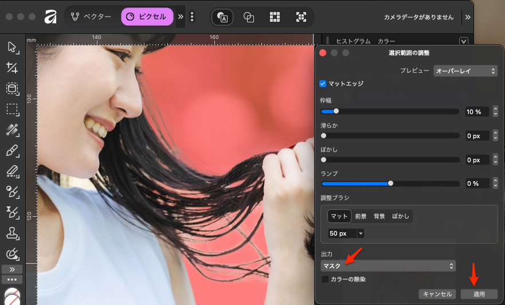The height and width of the screenshot is (305, 505).
Task: Select the Crop tool in toolbar
Action: (x=12, y=68)
